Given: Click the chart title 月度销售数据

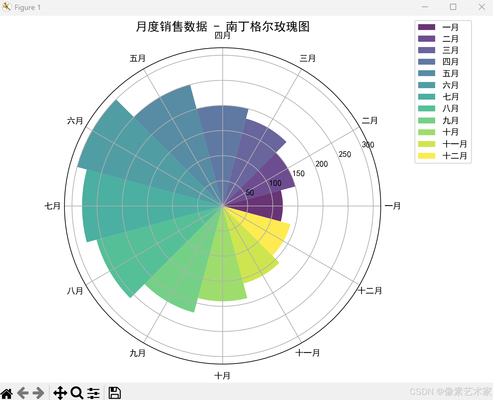Looking at the screenshot, I should point(172,27).
